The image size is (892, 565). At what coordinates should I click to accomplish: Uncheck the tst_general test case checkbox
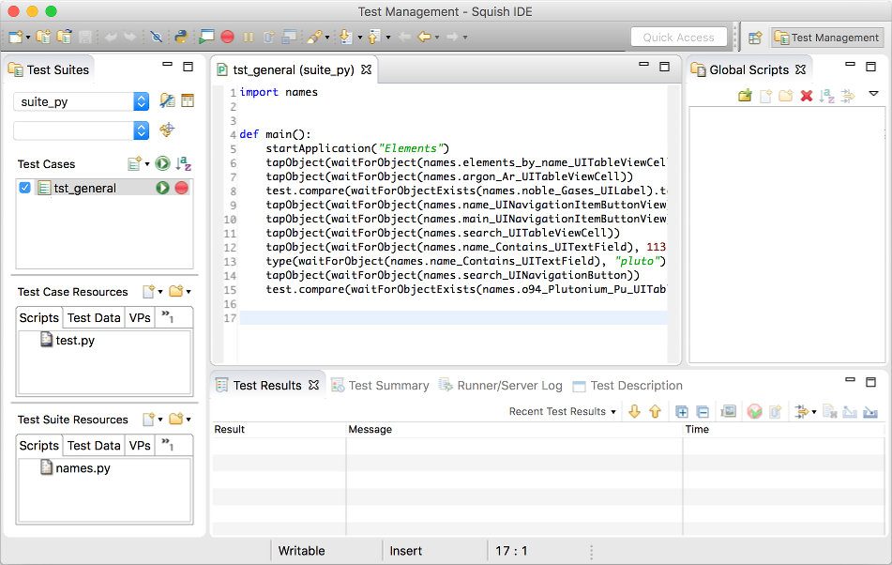25,188
